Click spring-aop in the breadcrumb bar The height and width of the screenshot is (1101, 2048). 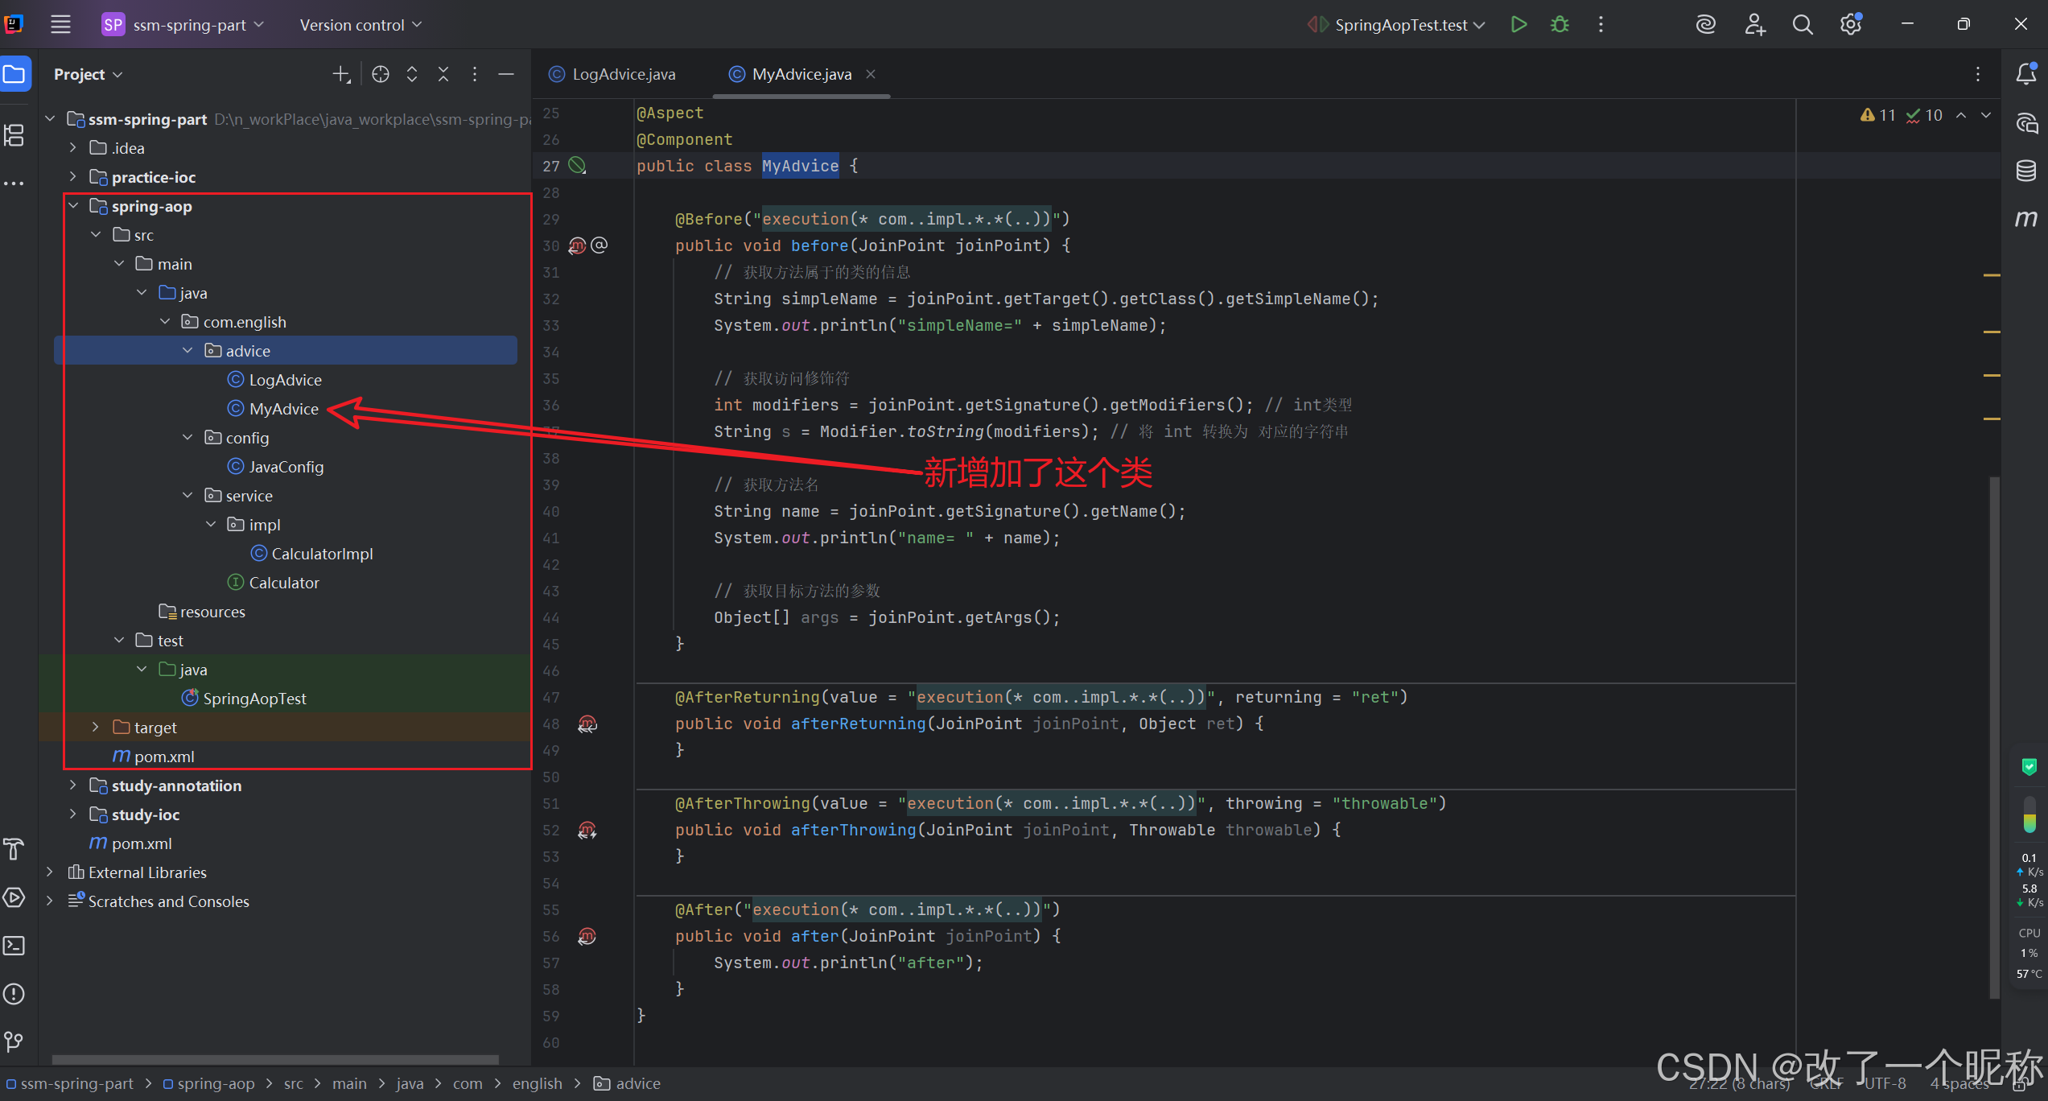click(x=215, y=1083)
